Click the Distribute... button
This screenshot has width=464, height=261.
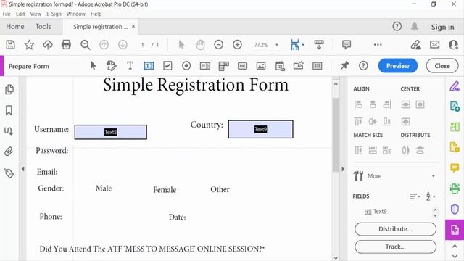click(x=395, y=229)
